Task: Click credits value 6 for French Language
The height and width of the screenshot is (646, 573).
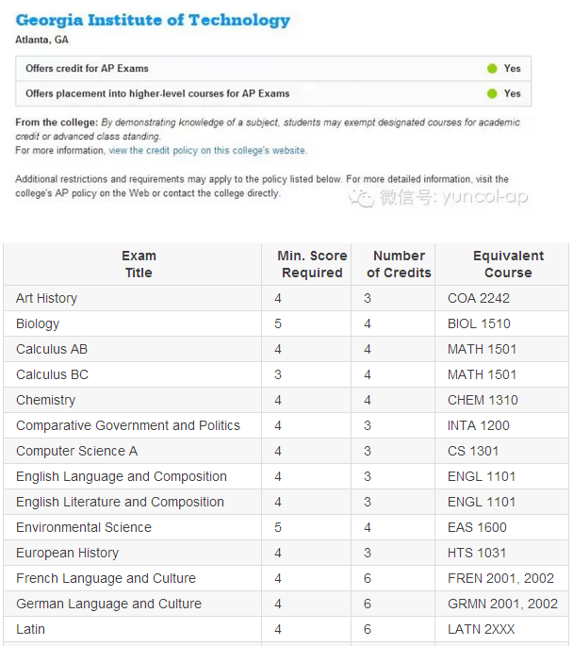Action: 368,578
